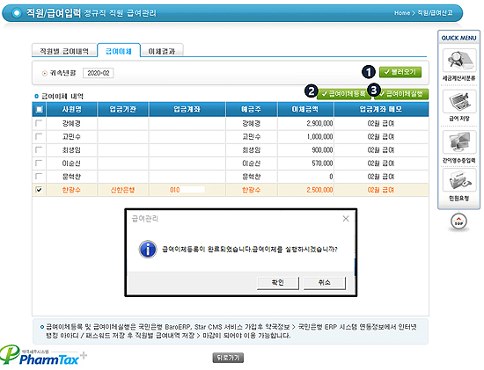This screenshot has width=484, height=370.
Task: Click the 예금주 column header
Action: pyautogui.click(x=252, y=109)
